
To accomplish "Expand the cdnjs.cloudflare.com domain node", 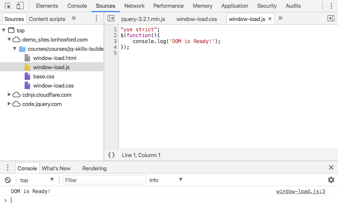I will click(9, 95).
